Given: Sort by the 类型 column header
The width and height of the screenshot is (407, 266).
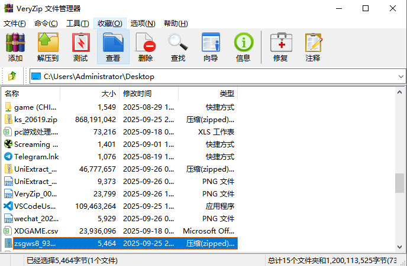Looking at the screenshot, I should pyautogui.click(x=208, y=94).
